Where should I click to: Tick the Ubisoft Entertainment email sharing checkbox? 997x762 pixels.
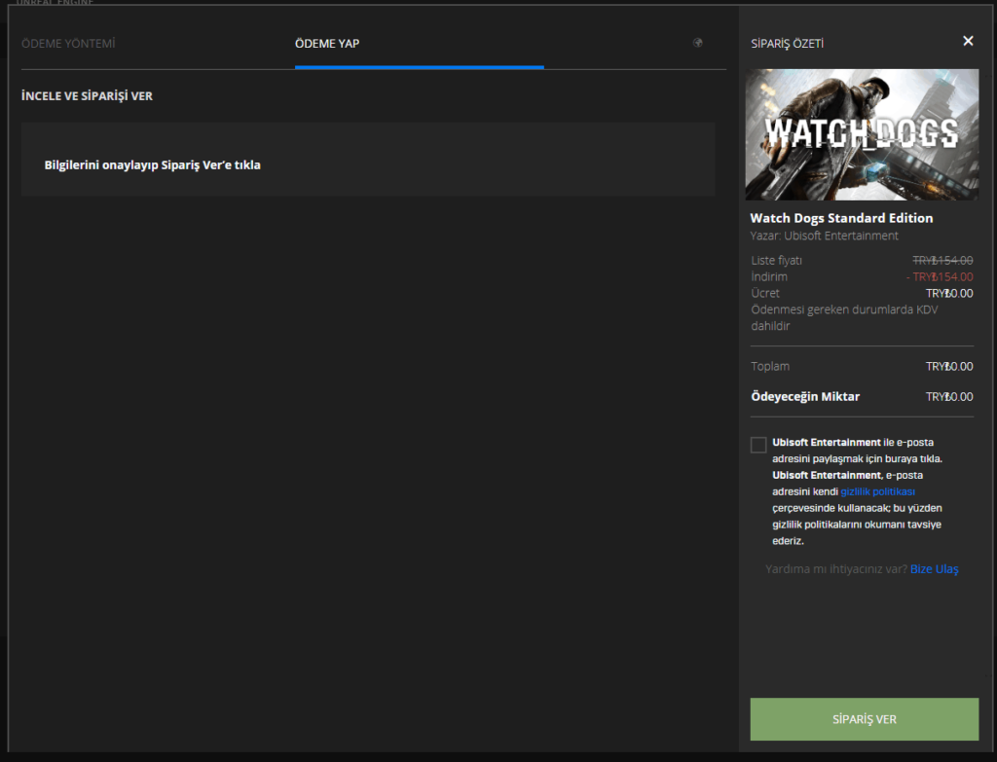[x=757, y=444]
